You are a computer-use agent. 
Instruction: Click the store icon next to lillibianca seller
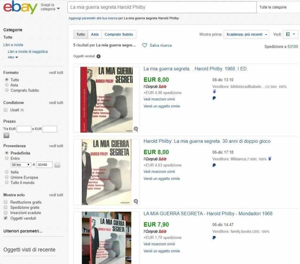coord(270,159)
